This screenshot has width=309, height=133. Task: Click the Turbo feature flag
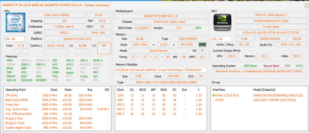84,76
